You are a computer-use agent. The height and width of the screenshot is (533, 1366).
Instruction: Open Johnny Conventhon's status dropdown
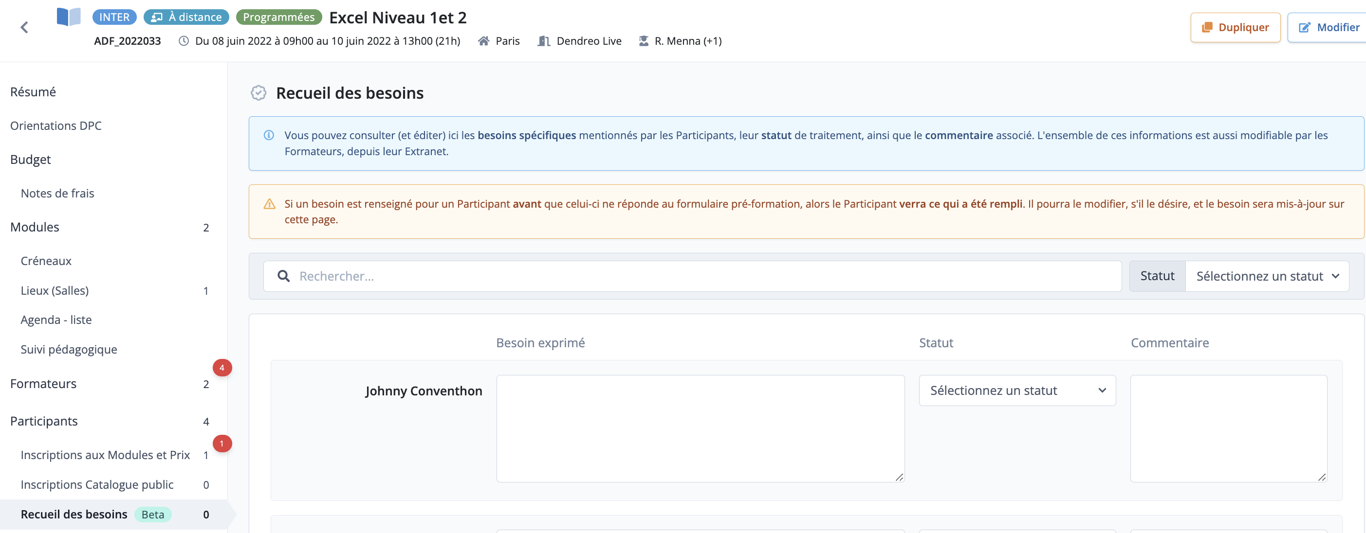[x=1016, y=391]
